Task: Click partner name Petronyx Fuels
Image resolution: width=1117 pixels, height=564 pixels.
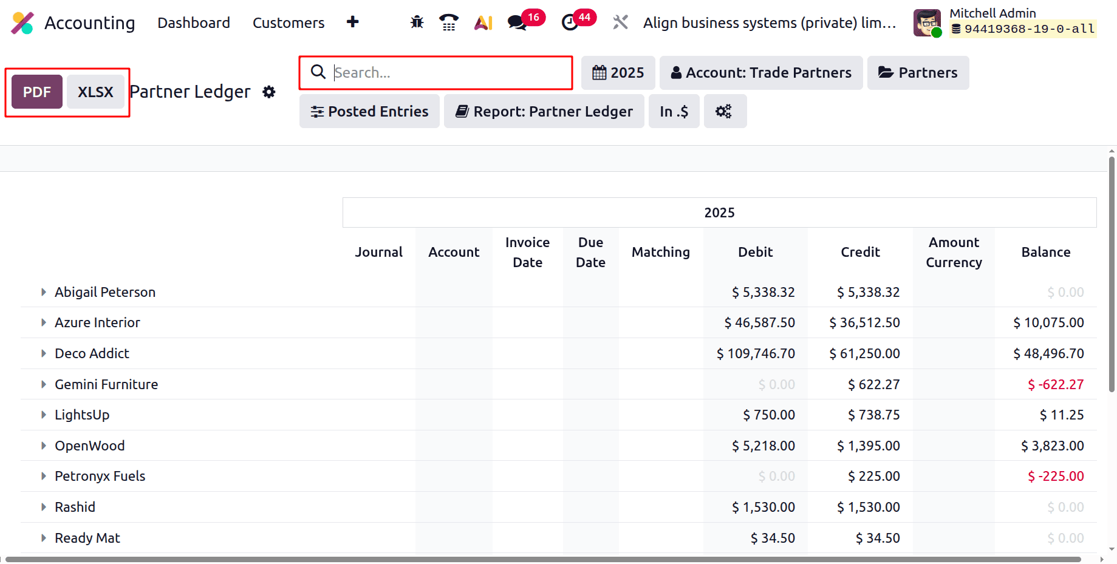Action: (x=100, y=476)
